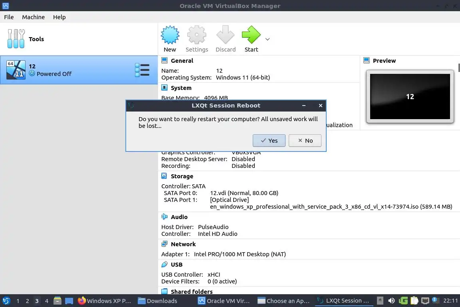Click the show desktop taskbar icon
This screenshot has width=460, height=307.
tap(69, 301)
